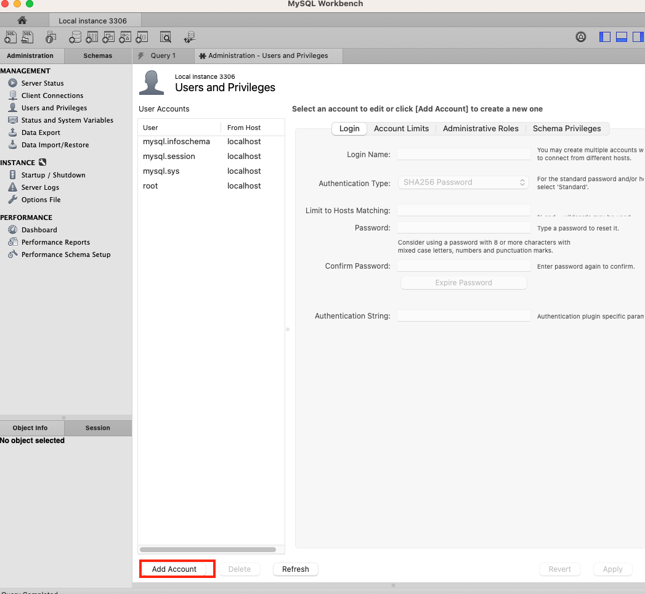Click the Client Connections icon

point(13,96)
